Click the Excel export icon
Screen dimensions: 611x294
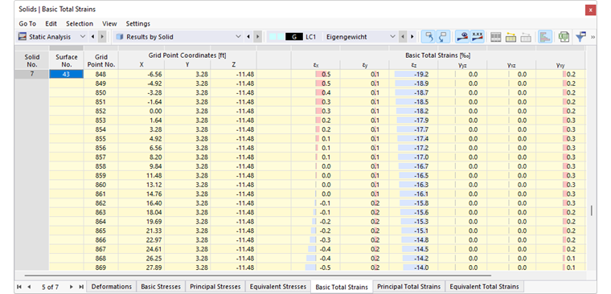point(564,37)
